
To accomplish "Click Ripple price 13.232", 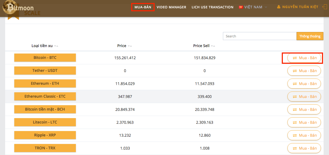I will pyautogui.click(x=125, y=135).
